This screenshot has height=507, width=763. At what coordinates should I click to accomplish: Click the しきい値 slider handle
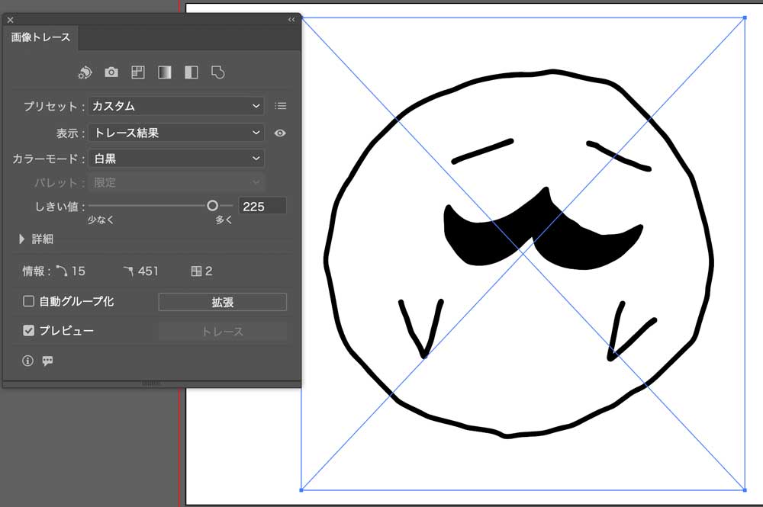click(x=212, y=205)
